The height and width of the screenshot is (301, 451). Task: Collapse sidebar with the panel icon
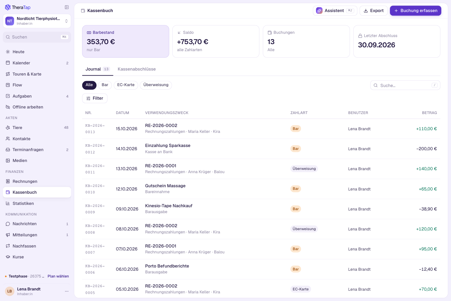point(67,7)
